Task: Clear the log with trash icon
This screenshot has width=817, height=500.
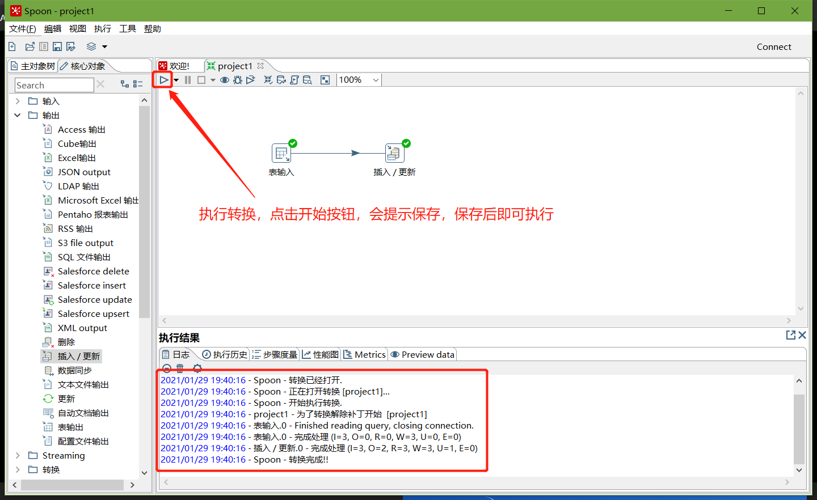Action: pyautogui.click(x=180, y=368)
